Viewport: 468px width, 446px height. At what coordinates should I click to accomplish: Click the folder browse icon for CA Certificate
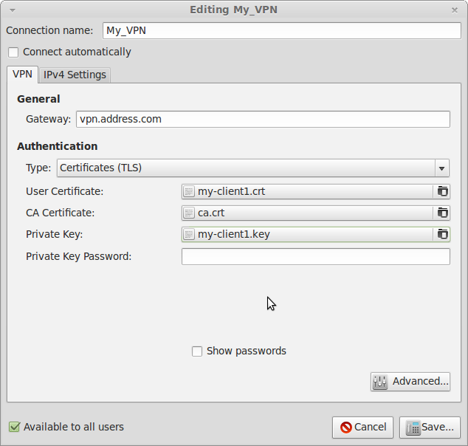tap(442, 213)
